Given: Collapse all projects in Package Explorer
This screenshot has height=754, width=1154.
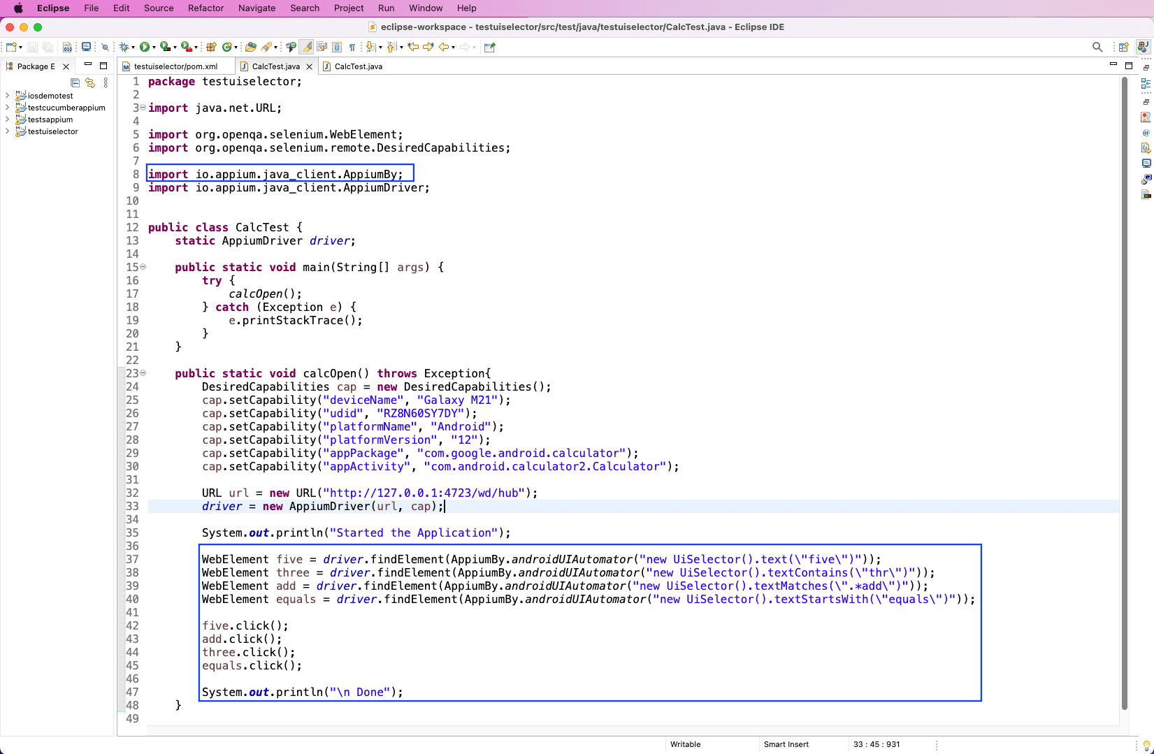Looking at the screenshot, I should coord(75,82).
